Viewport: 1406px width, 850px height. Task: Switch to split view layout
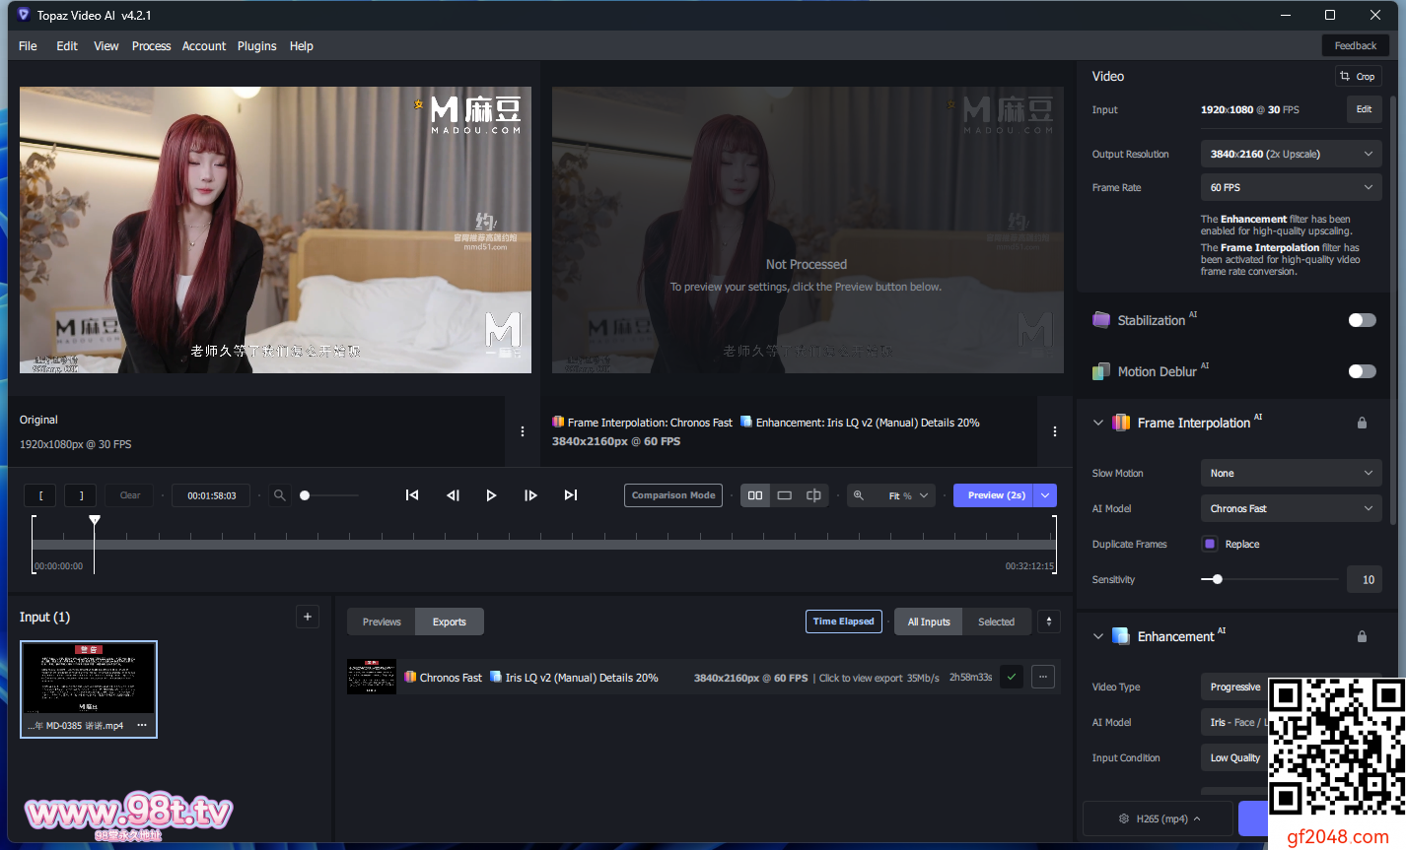click(x=813, y=495)
